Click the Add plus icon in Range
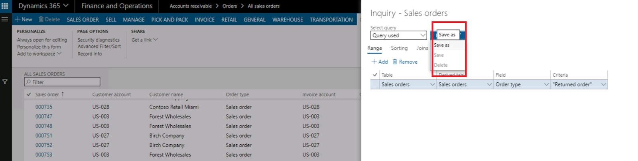 click(374, 62)
